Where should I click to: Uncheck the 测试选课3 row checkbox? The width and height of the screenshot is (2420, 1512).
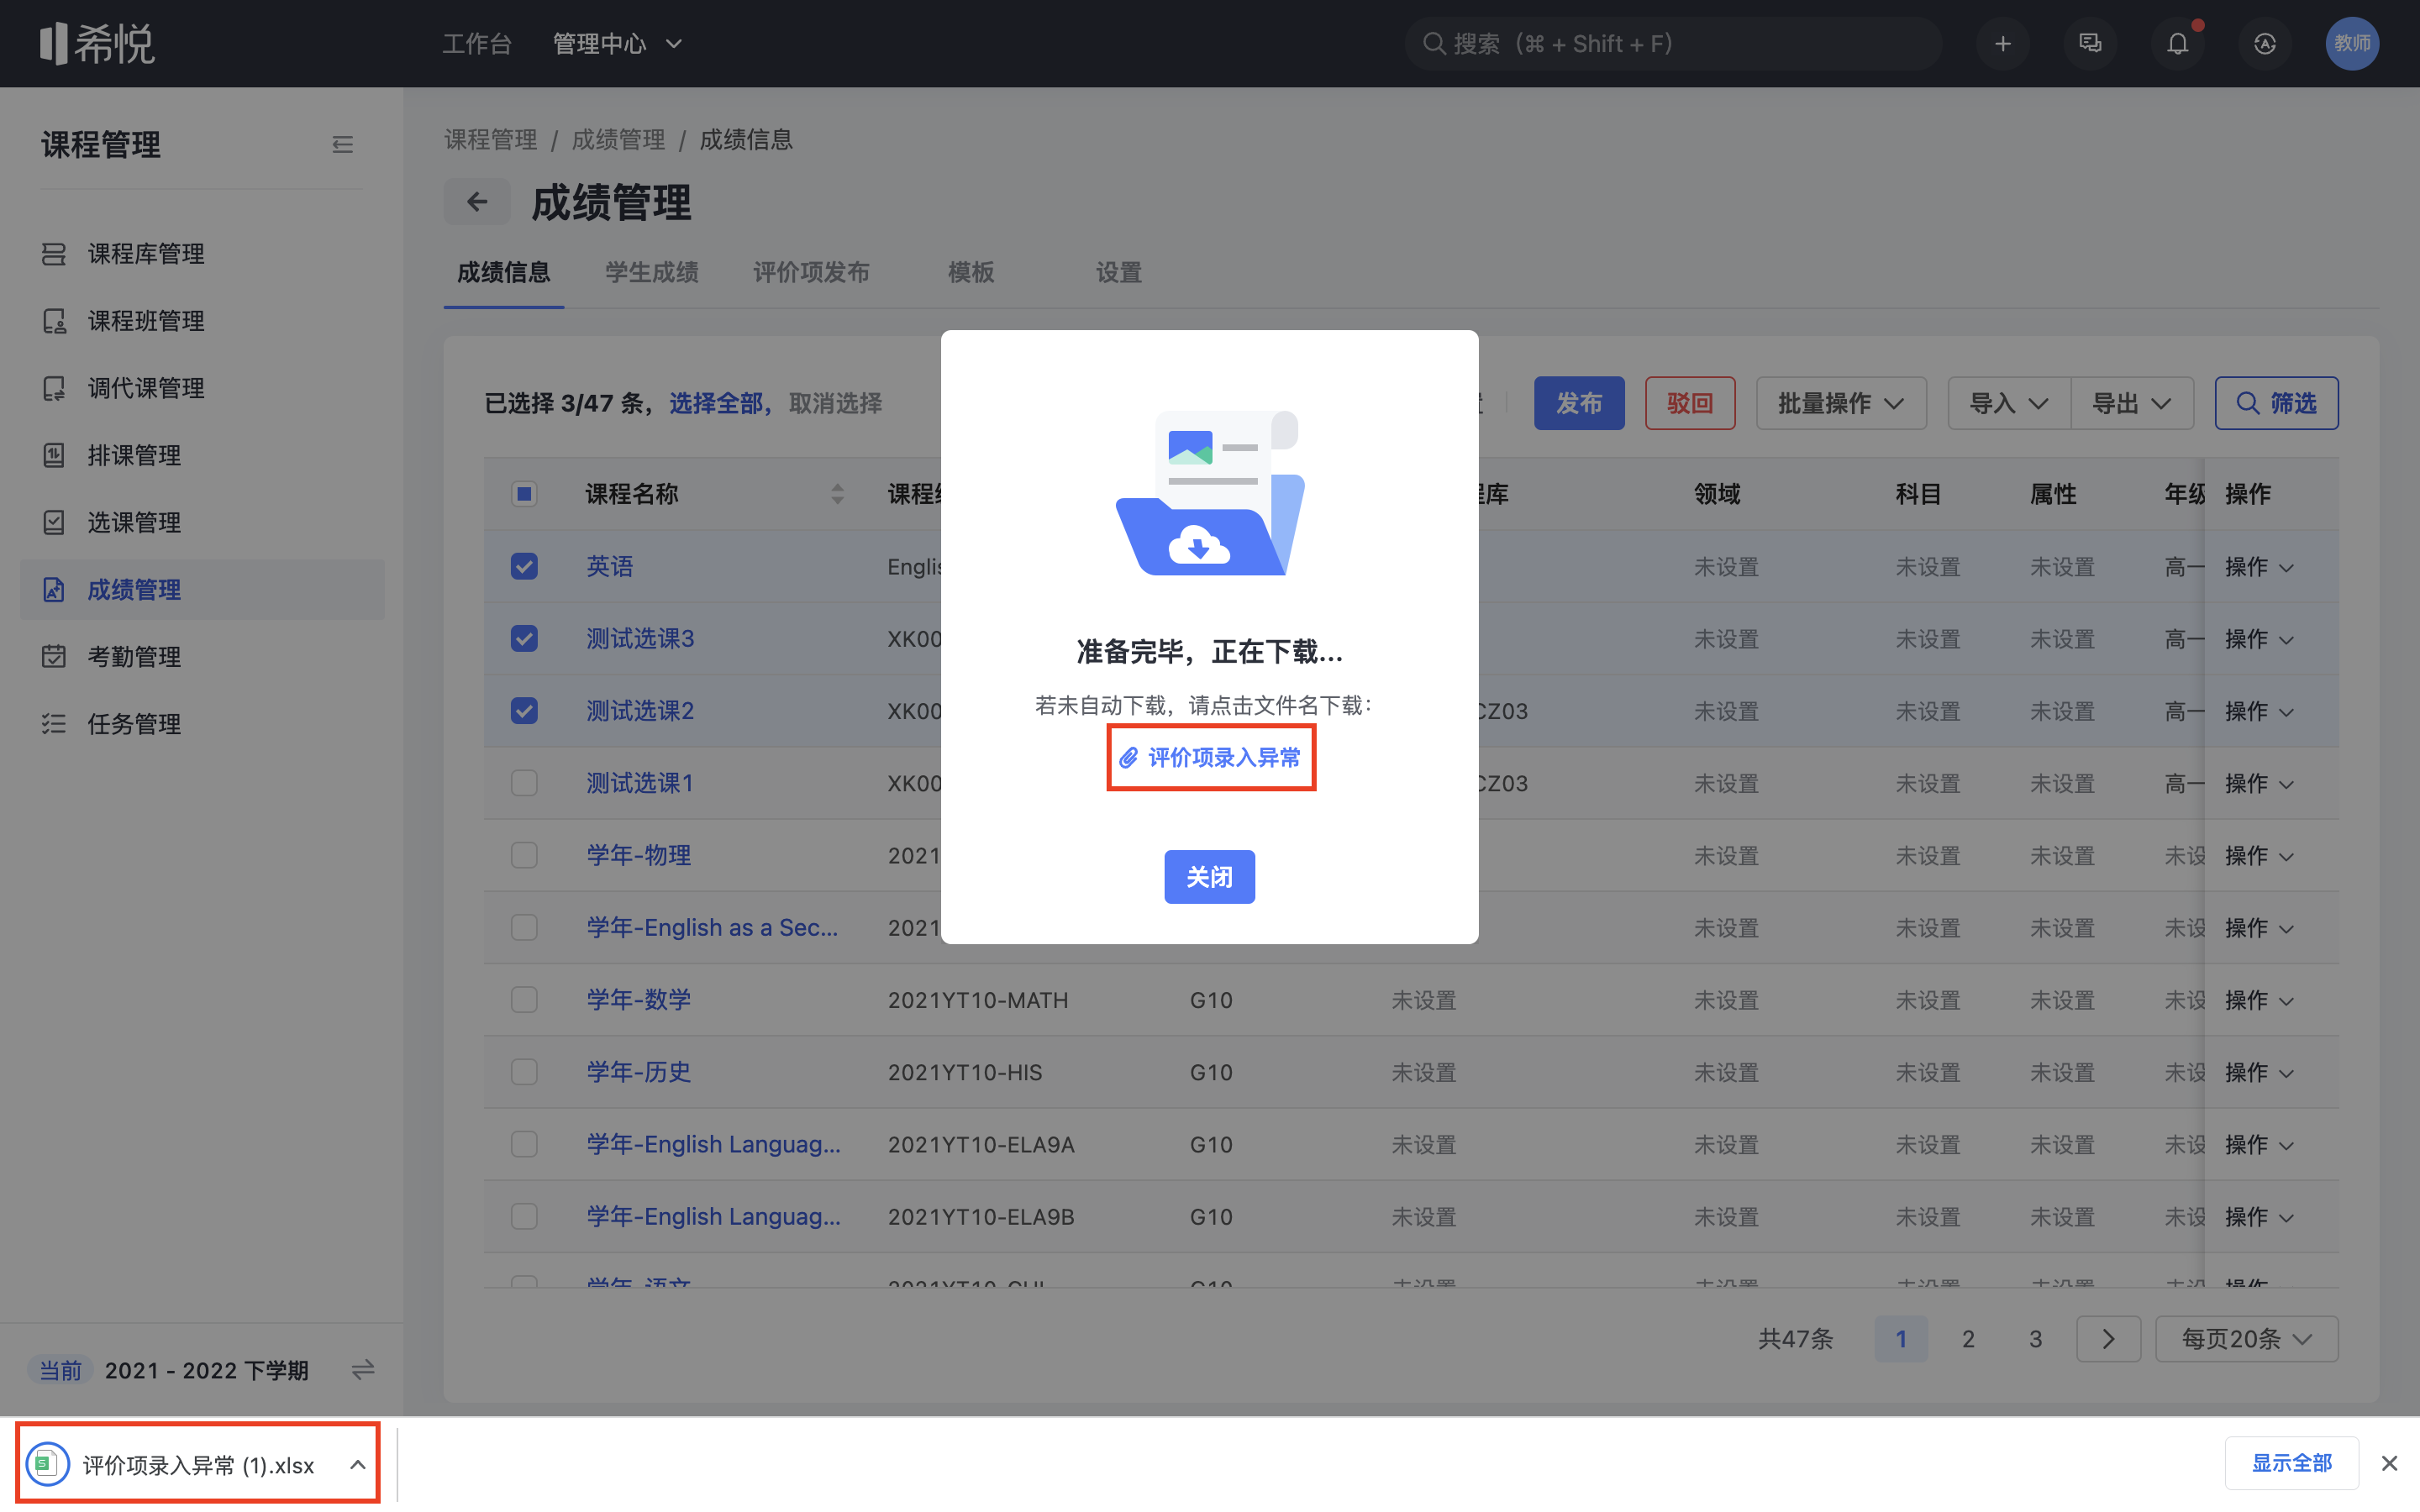(524, 638)
